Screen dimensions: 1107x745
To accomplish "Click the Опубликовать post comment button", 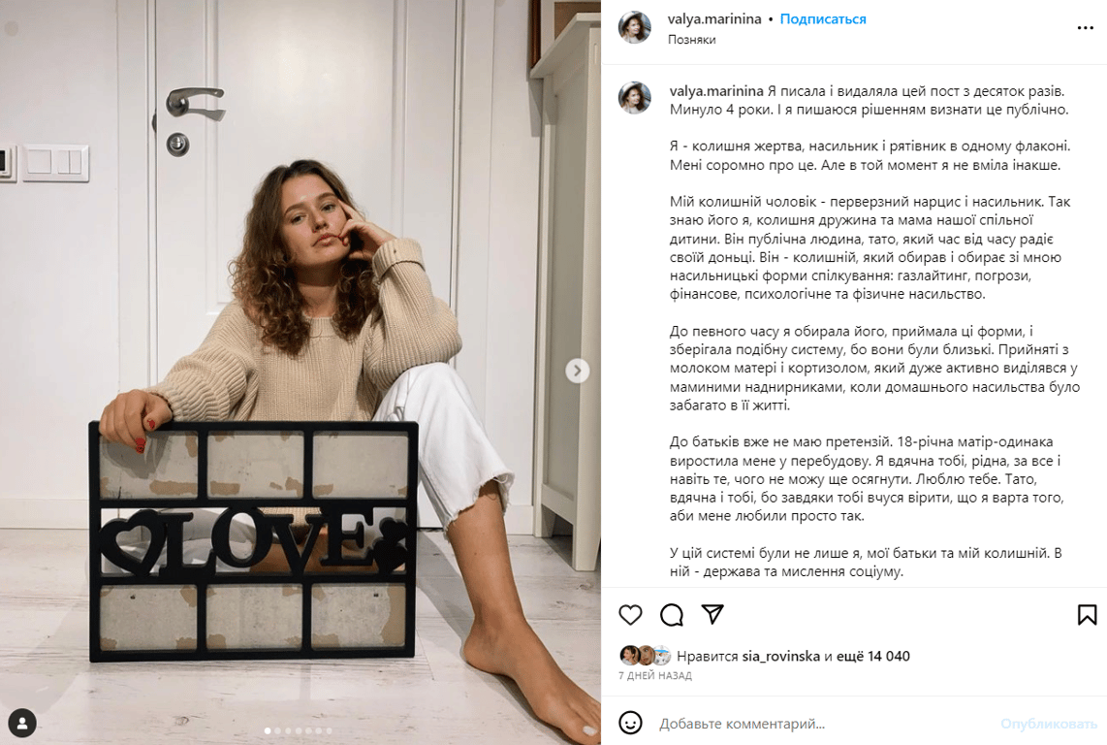I will pyautogui.click(x=1049, y=724).
